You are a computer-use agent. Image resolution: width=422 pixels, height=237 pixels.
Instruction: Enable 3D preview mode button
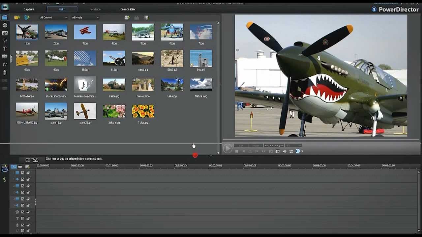coord(298,151)
